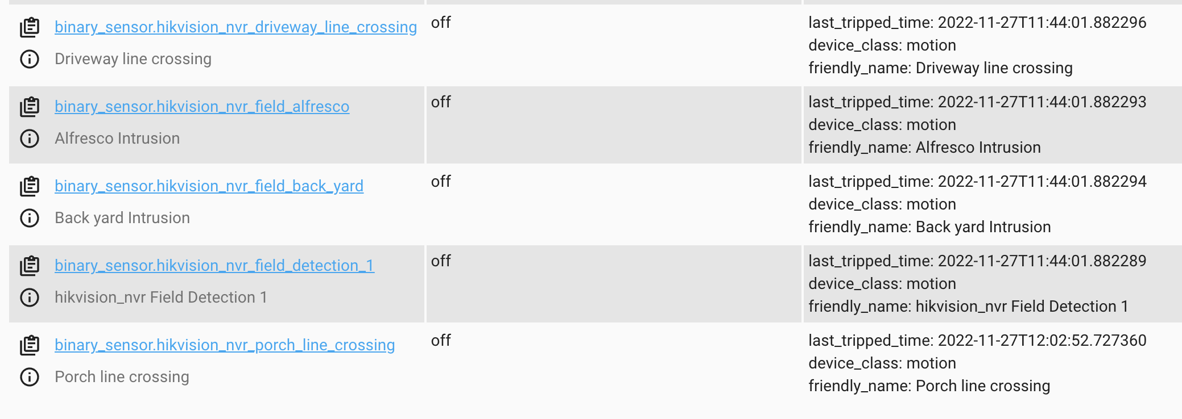This screenshot has width=1182, height=419.
Task: Copy the field_detection_1 entity ID
Action: tap(29, 265)
